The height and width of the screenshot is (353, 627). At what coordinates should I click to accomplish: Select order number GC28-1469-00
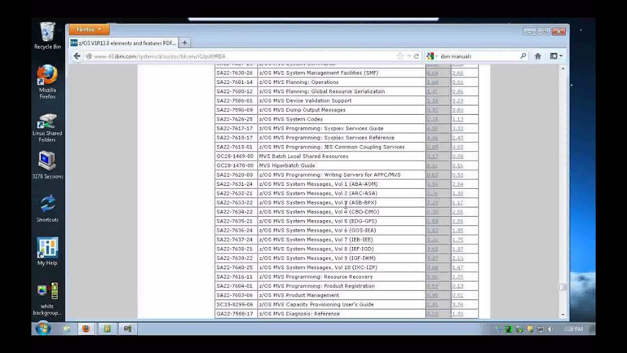235,156
